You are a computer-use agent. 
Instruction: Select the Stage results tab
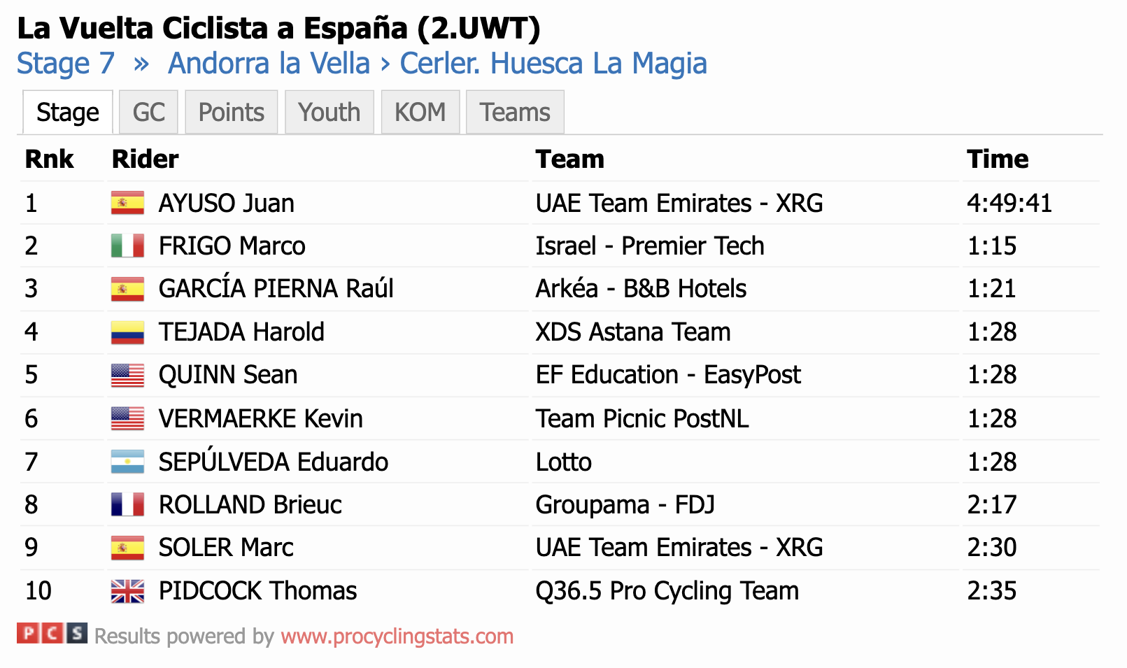68,112
